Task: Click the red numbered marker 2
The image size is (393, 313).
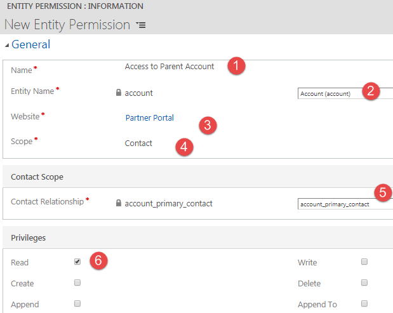Action: [x=371, y=90]
